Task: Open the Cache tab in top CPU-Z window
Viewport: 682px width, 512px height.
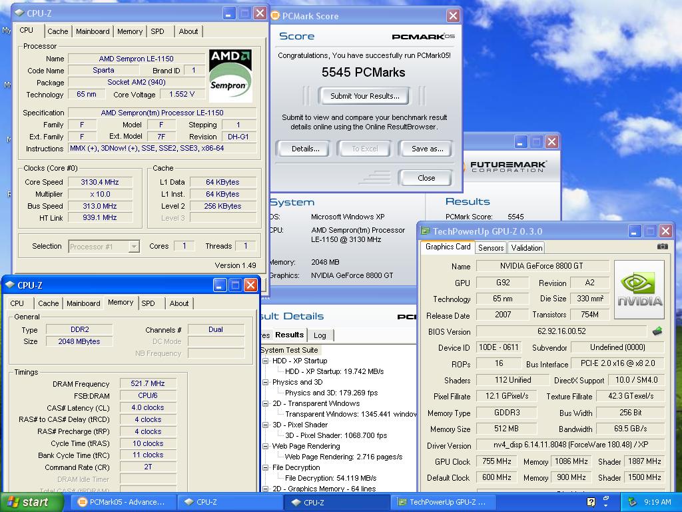Action: (x=58, y=31)
